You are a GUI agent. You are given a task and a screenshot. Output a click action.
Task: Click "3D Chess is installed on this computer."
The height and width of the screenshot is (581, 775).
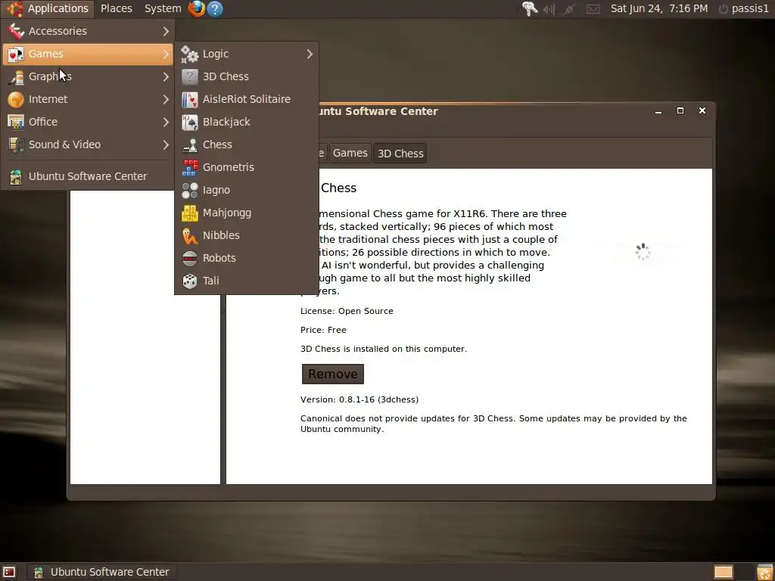click(384, 349)
